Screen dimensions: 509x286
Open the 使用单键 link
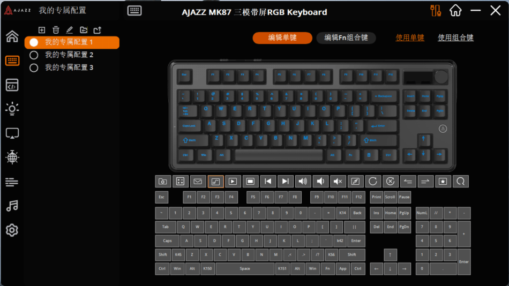coord(410,37)
